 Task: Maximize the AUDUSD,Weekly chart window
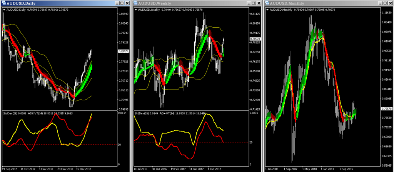point(254,3)
